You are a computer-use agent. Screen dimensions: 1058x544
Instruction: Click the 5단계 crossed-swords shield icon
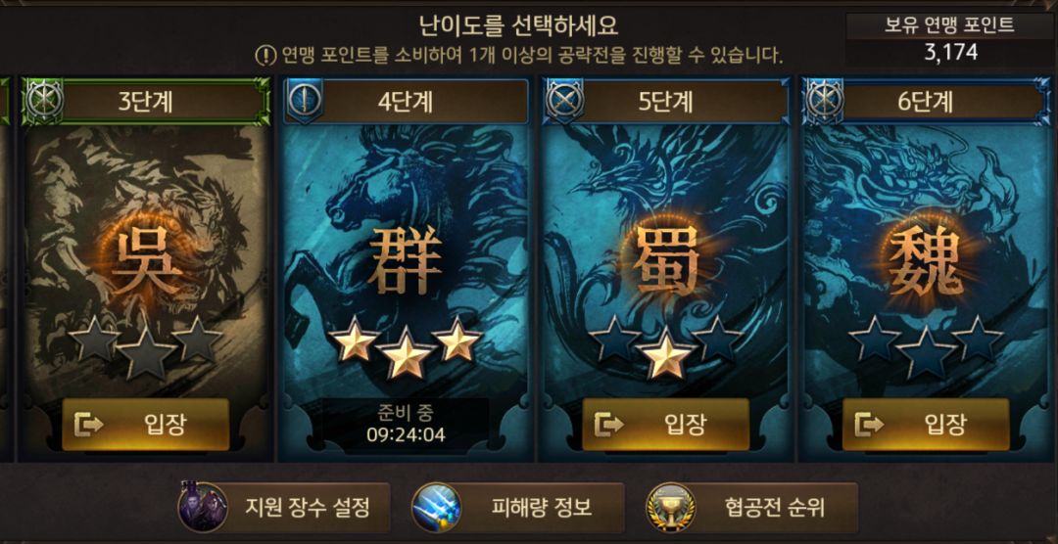(x=565, y=101)
